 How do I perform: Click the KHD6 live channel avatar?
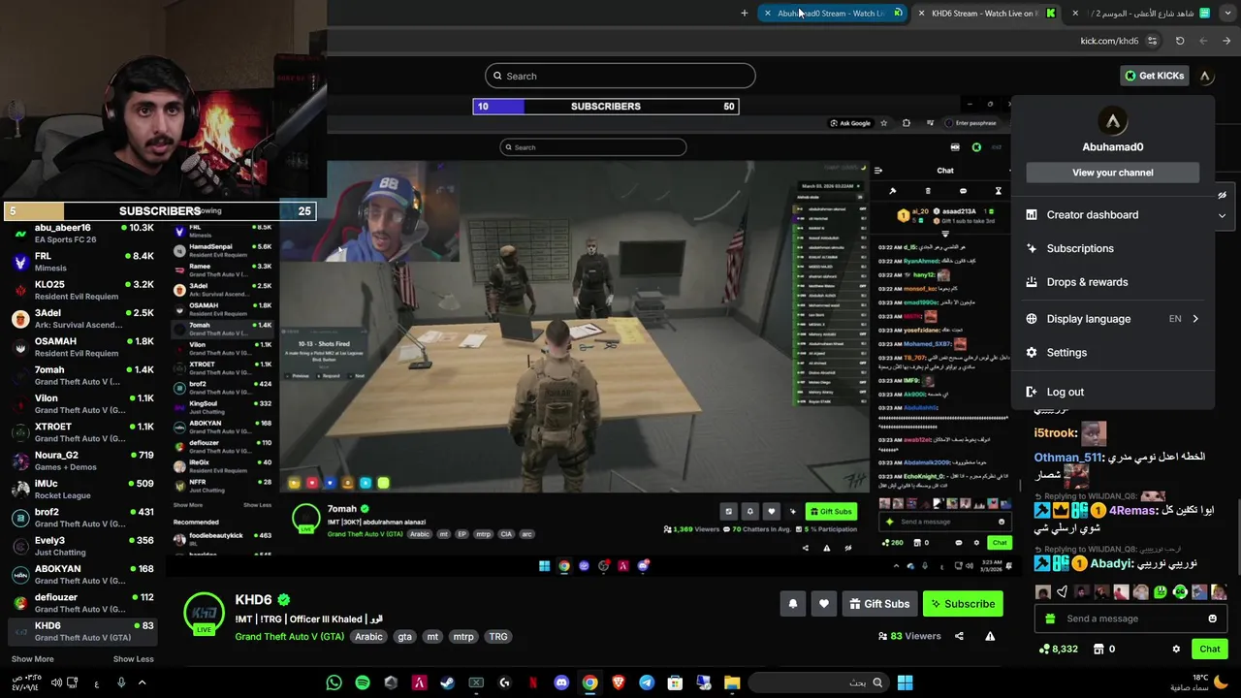[204, 614]
